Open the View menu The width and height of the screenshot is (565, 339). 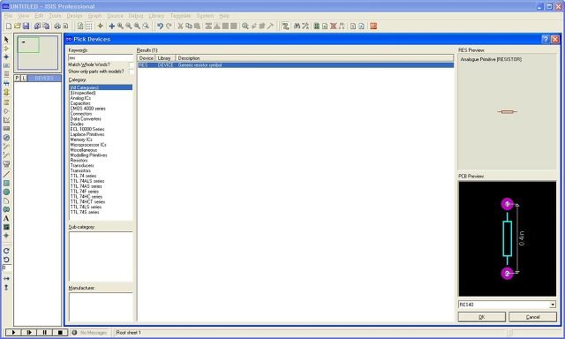coord(24,16)
